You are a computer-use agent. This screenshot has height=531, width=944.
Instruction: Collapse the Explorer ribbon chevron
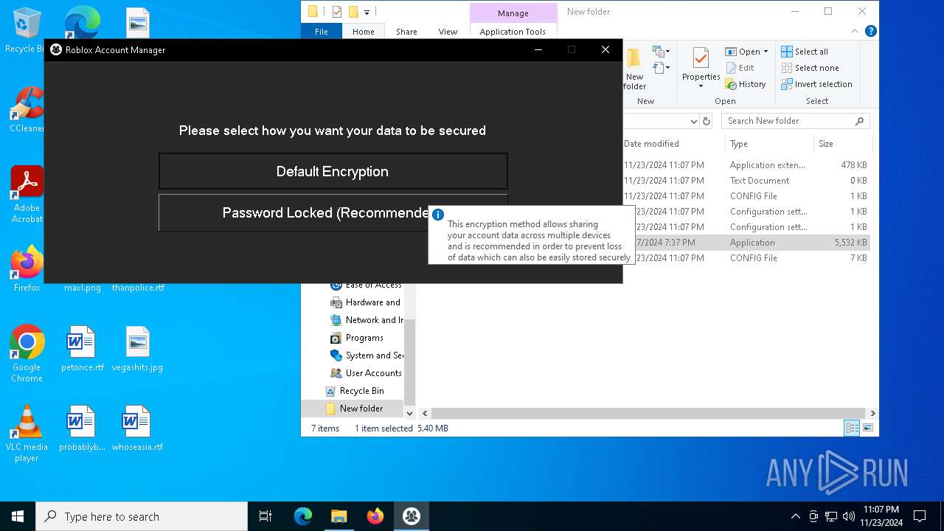pos(856,31)
